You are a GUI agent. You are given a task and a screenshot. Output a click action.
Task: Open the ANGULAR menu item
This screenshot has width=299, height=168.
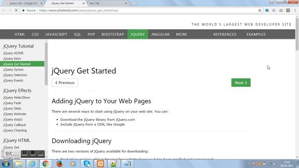tap(160, 34)
